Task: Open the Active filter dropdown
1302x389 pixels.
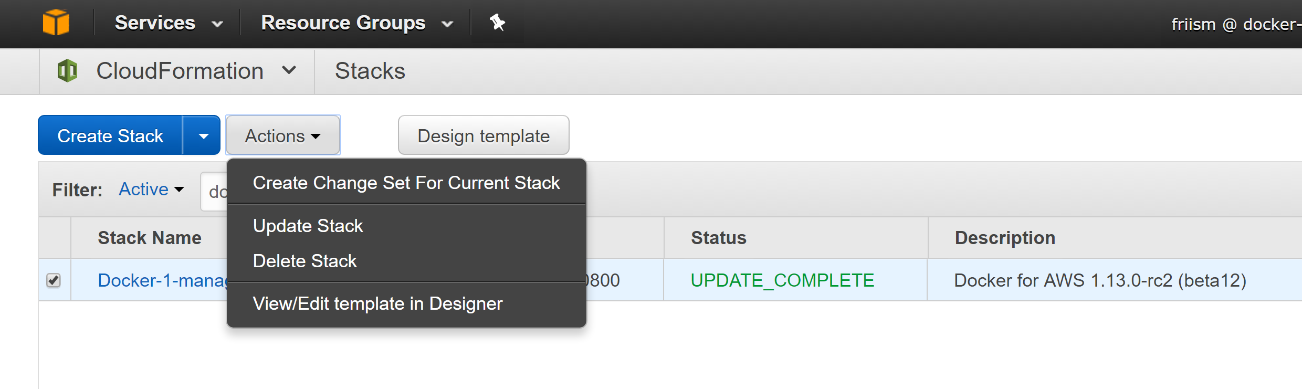Action: (151, 190)
